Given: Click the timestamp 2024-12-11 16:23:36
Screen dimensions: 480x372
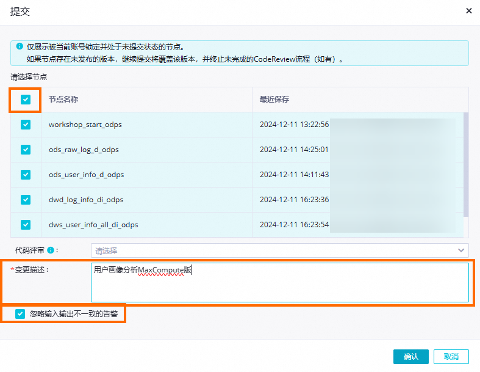Looking at the screenshot, I should tap(294, 200).
